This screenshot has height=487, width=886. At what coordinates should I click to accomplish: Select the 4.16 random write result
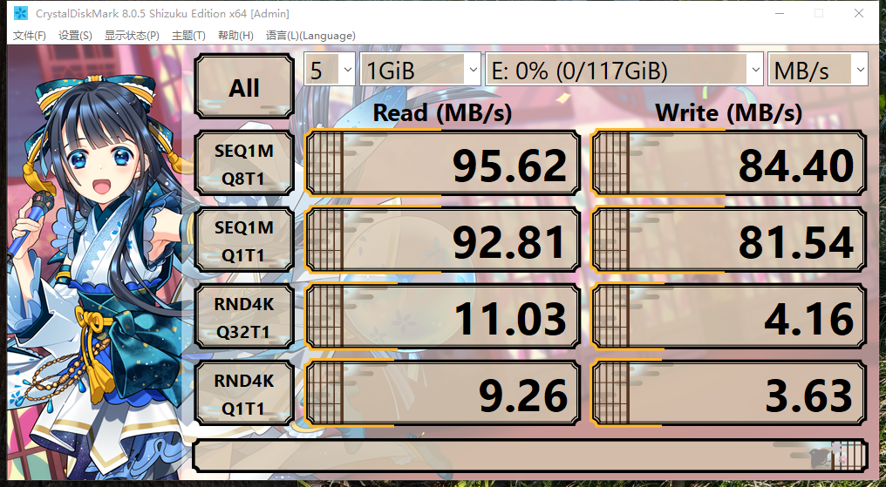tap(729, 316)
